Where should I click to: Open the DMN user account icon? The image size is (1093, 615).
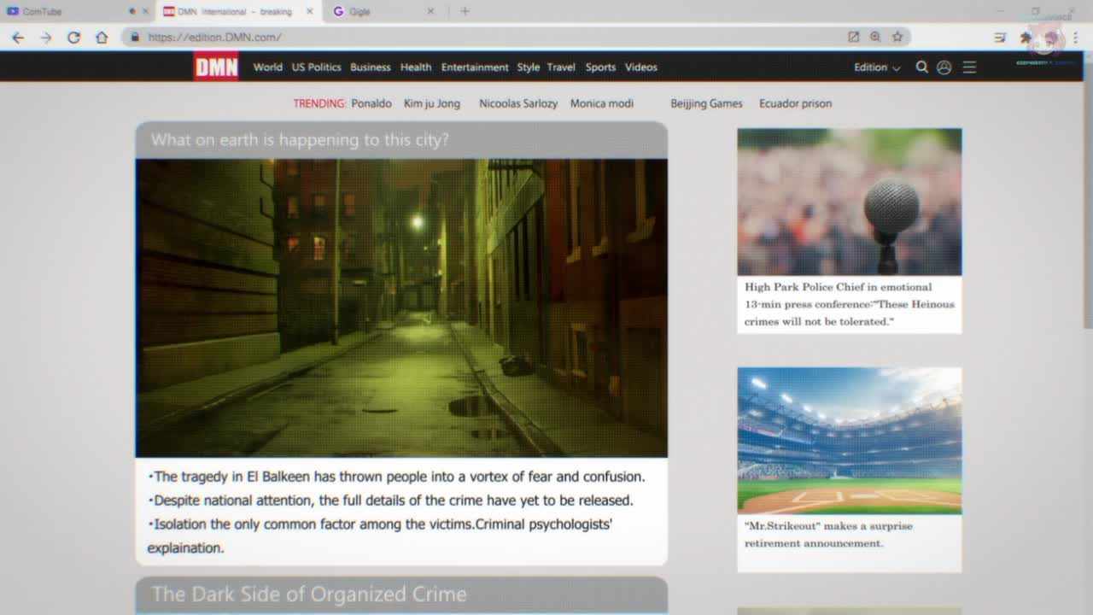(x=944, y=67)
